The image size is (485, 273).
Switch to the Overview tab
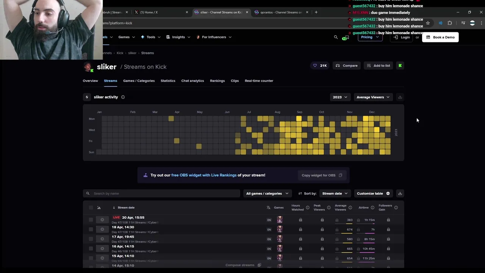click(91, 81)
